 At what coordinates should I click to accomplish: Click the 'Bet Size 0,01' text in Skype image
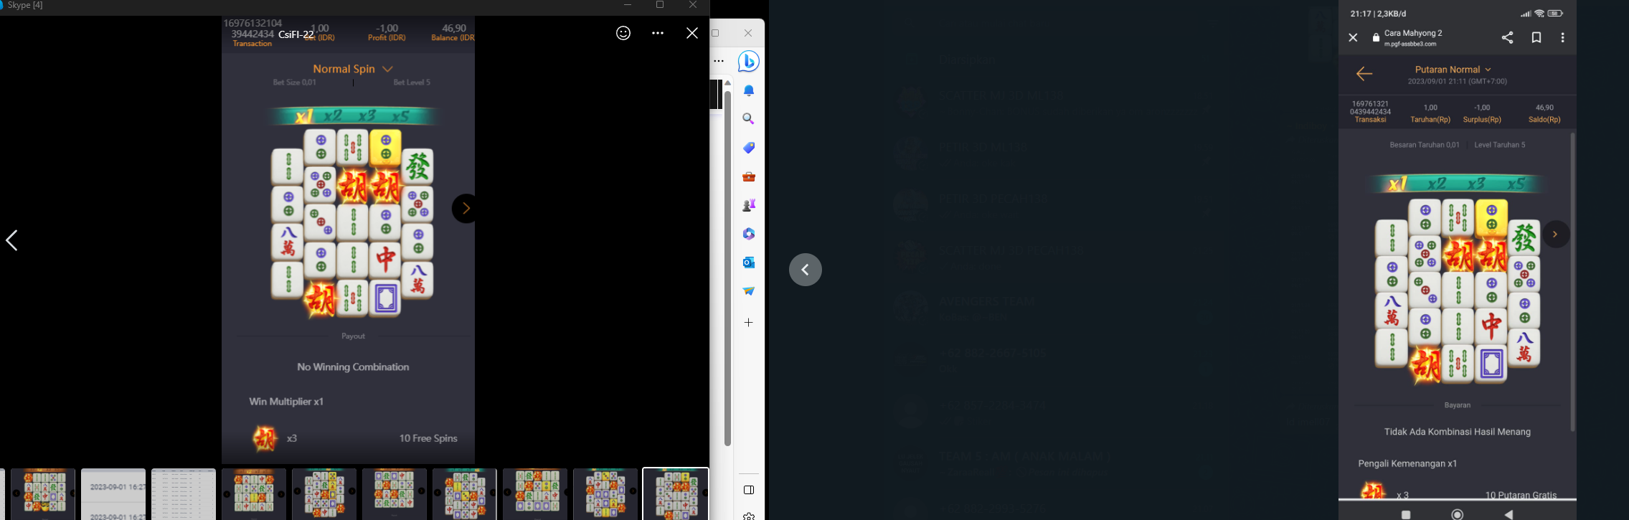pos(294,82)
